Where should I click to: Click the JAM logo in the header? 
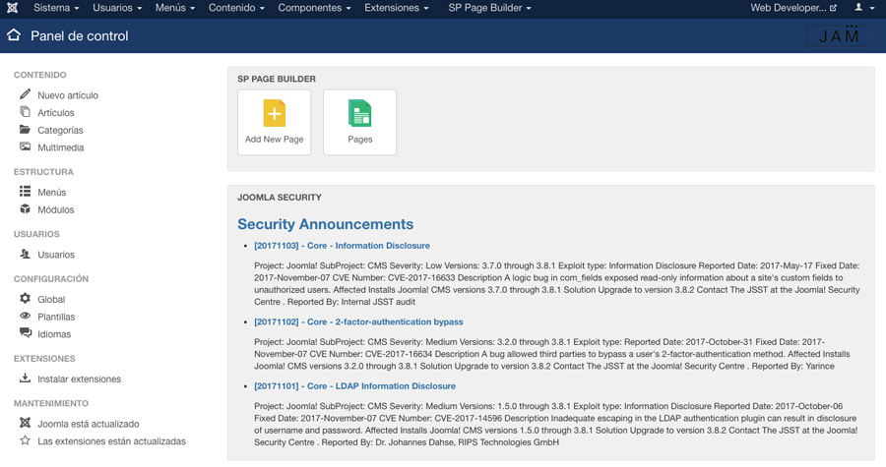(839, 35)
